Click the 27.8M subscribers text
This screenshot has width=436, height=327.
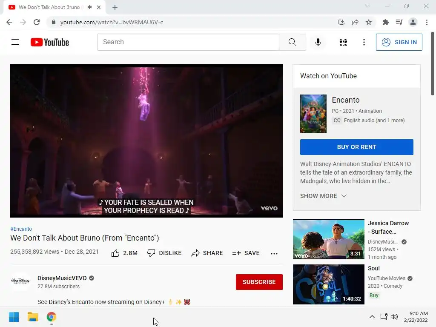pyautogui.click(x=58, y=287)
